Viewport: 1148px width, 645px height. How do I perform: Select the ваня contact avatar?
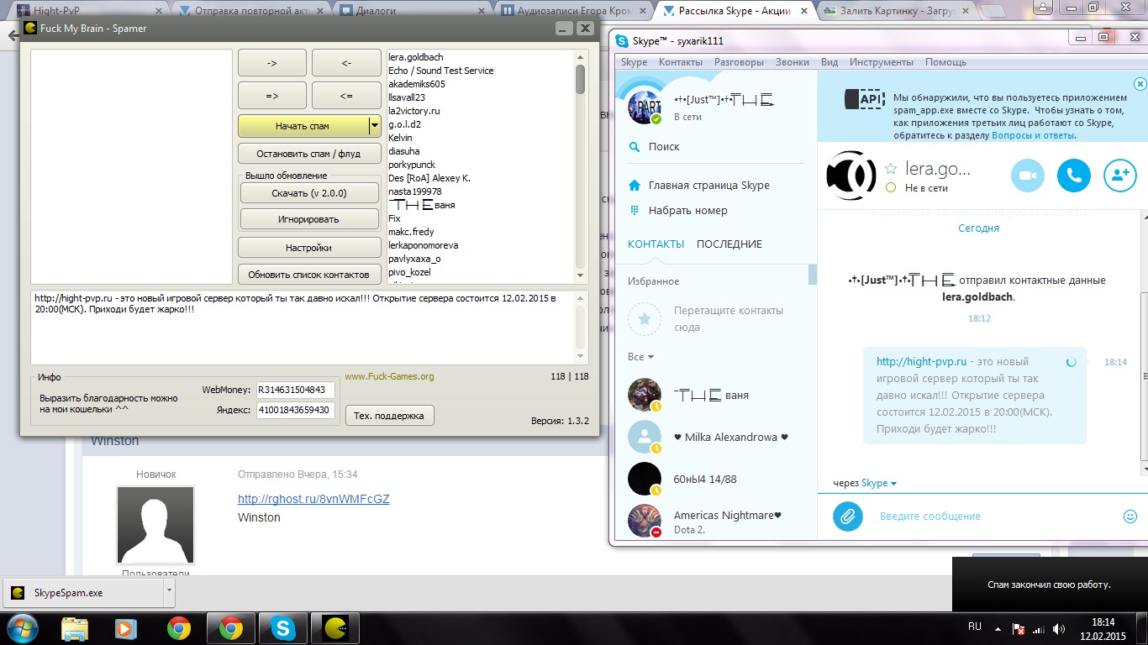click(645, 395)
